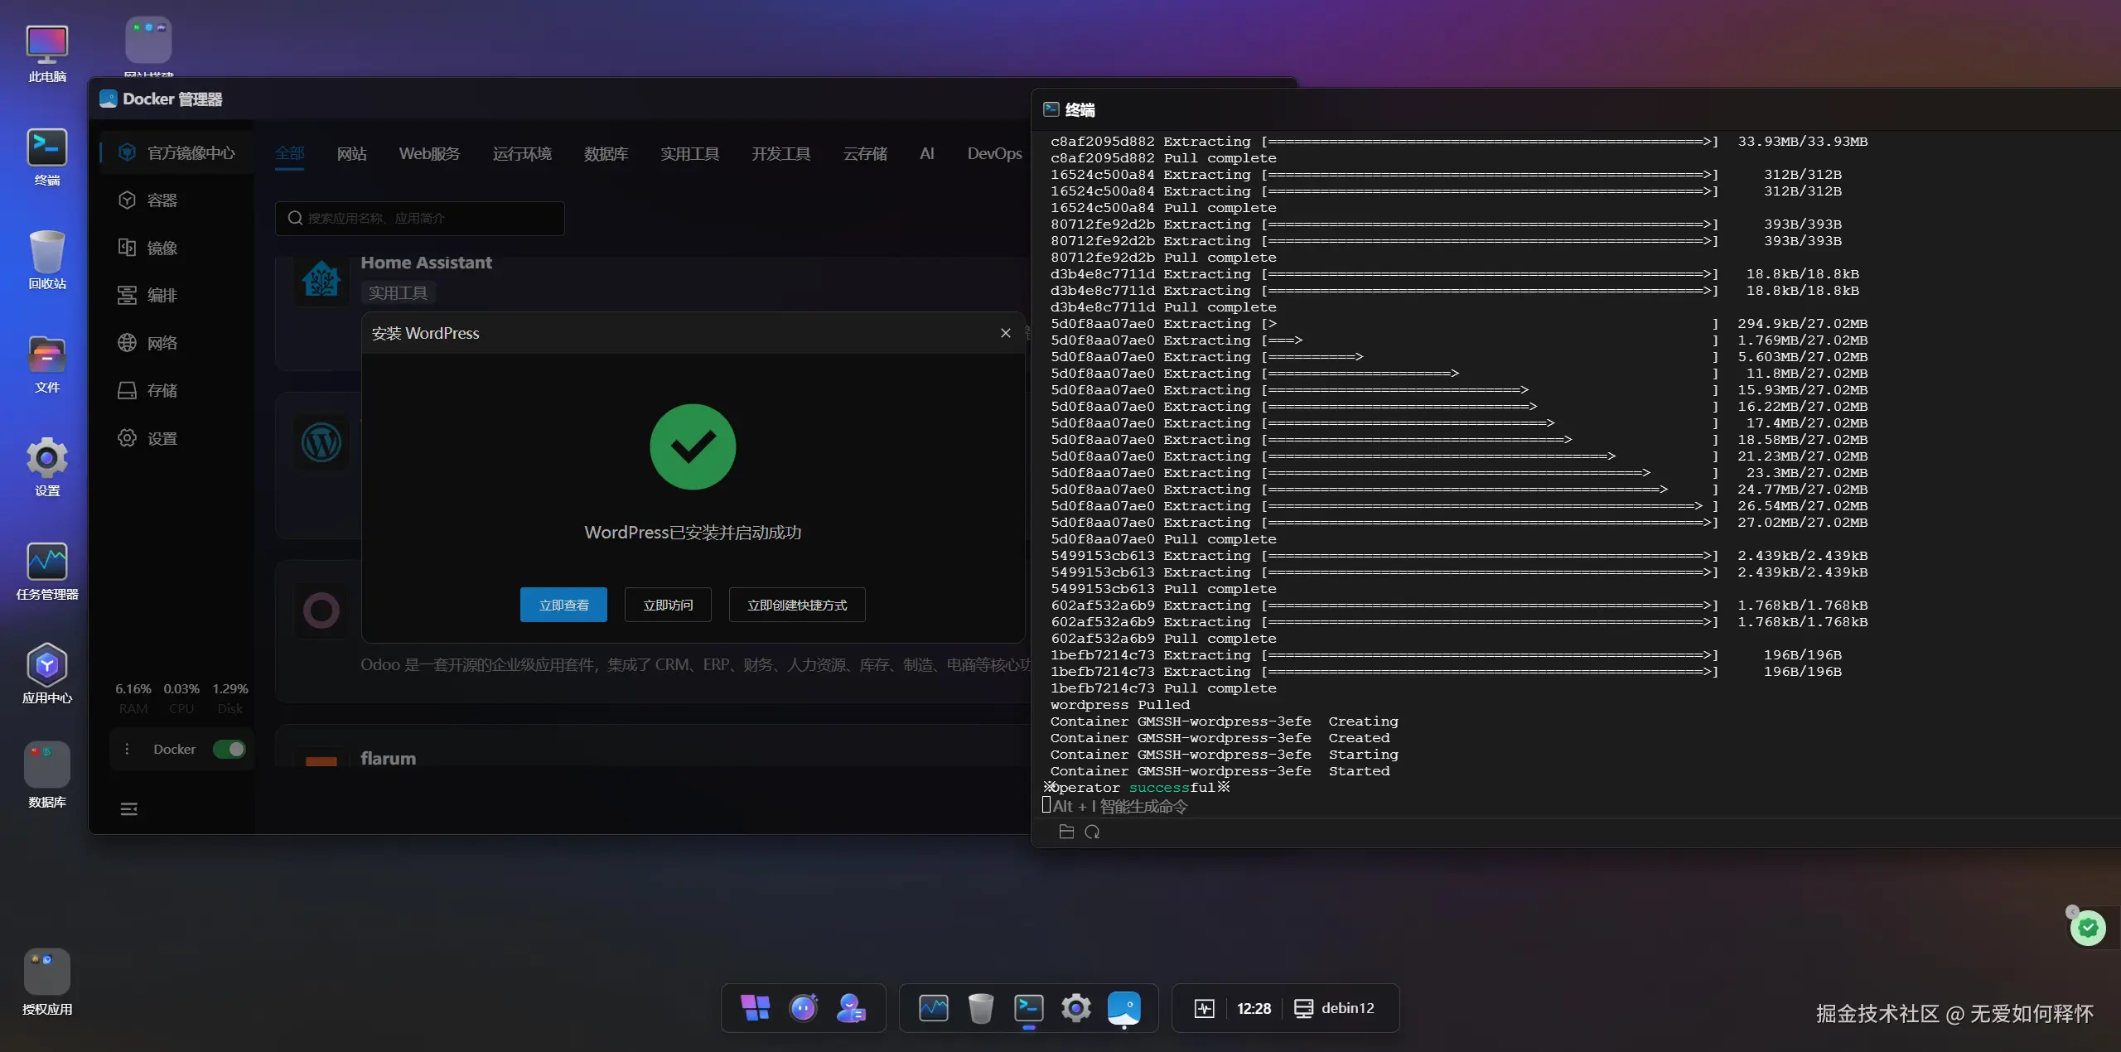Select 编排 compose in the sidebar
Image resolution: width=2121 pixels, height=1052 pixels.
[x=162, y=295]
